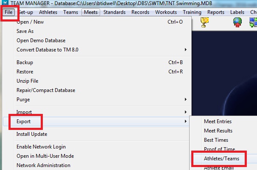Choose Proof of Time in Export submenu
257x170 pixels.
click(223, 149)
